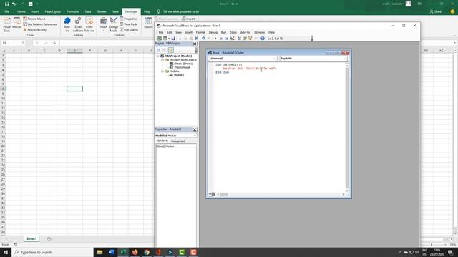The width and height of the screenshot is (458, 257).
Task: Click Import in the XML group
Action: [188, 19]
